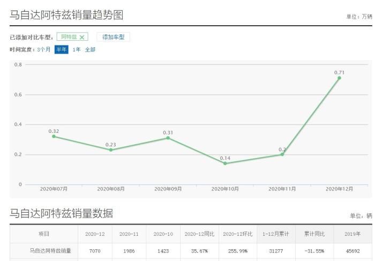Click the 马自达阿特兹销量数据 heading
The height and width of the screenshot is (261, 375).
(61, 213)
